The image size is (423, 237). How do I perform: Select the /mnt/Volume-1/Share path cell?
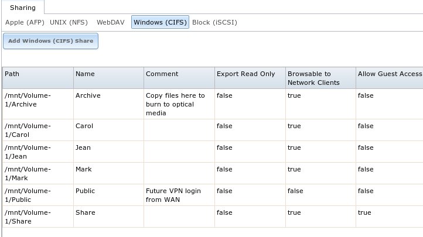click(x=37, y=217)
